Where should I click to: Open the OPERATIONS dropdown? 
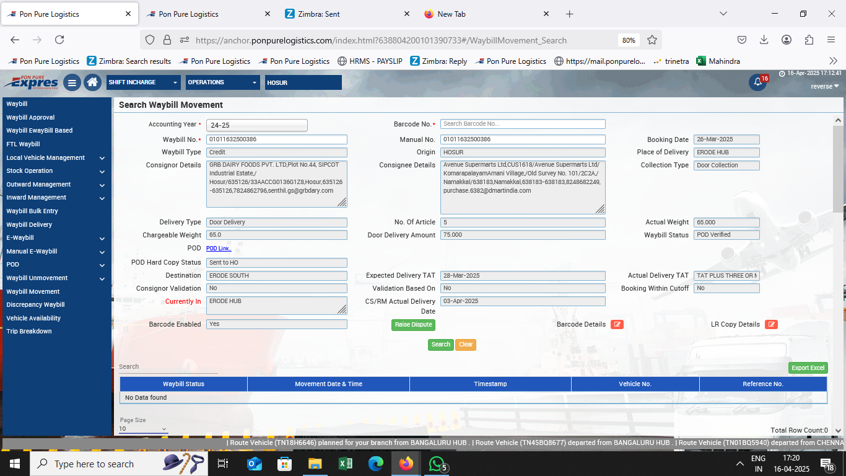(x=222, y=82)
